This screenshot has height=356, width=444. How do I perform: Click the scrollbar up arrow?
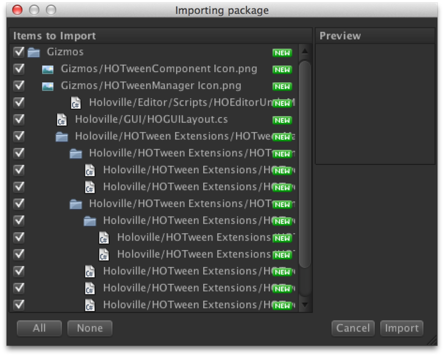click(x=305, y=51)
